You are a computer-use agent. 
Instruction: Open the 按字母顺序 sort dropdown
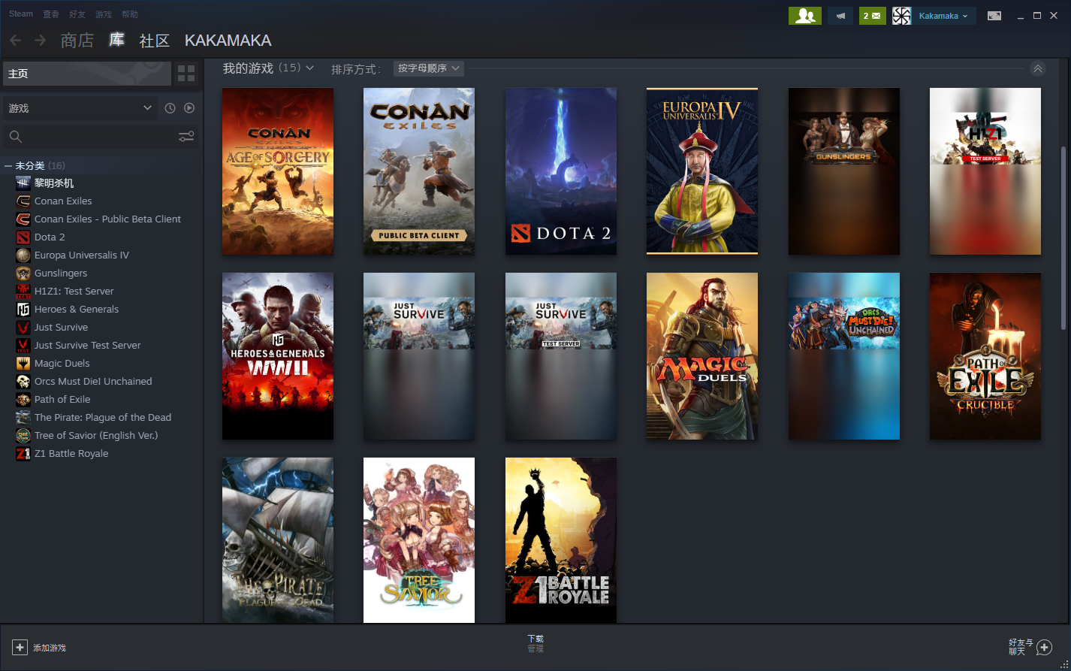point(429,68)
